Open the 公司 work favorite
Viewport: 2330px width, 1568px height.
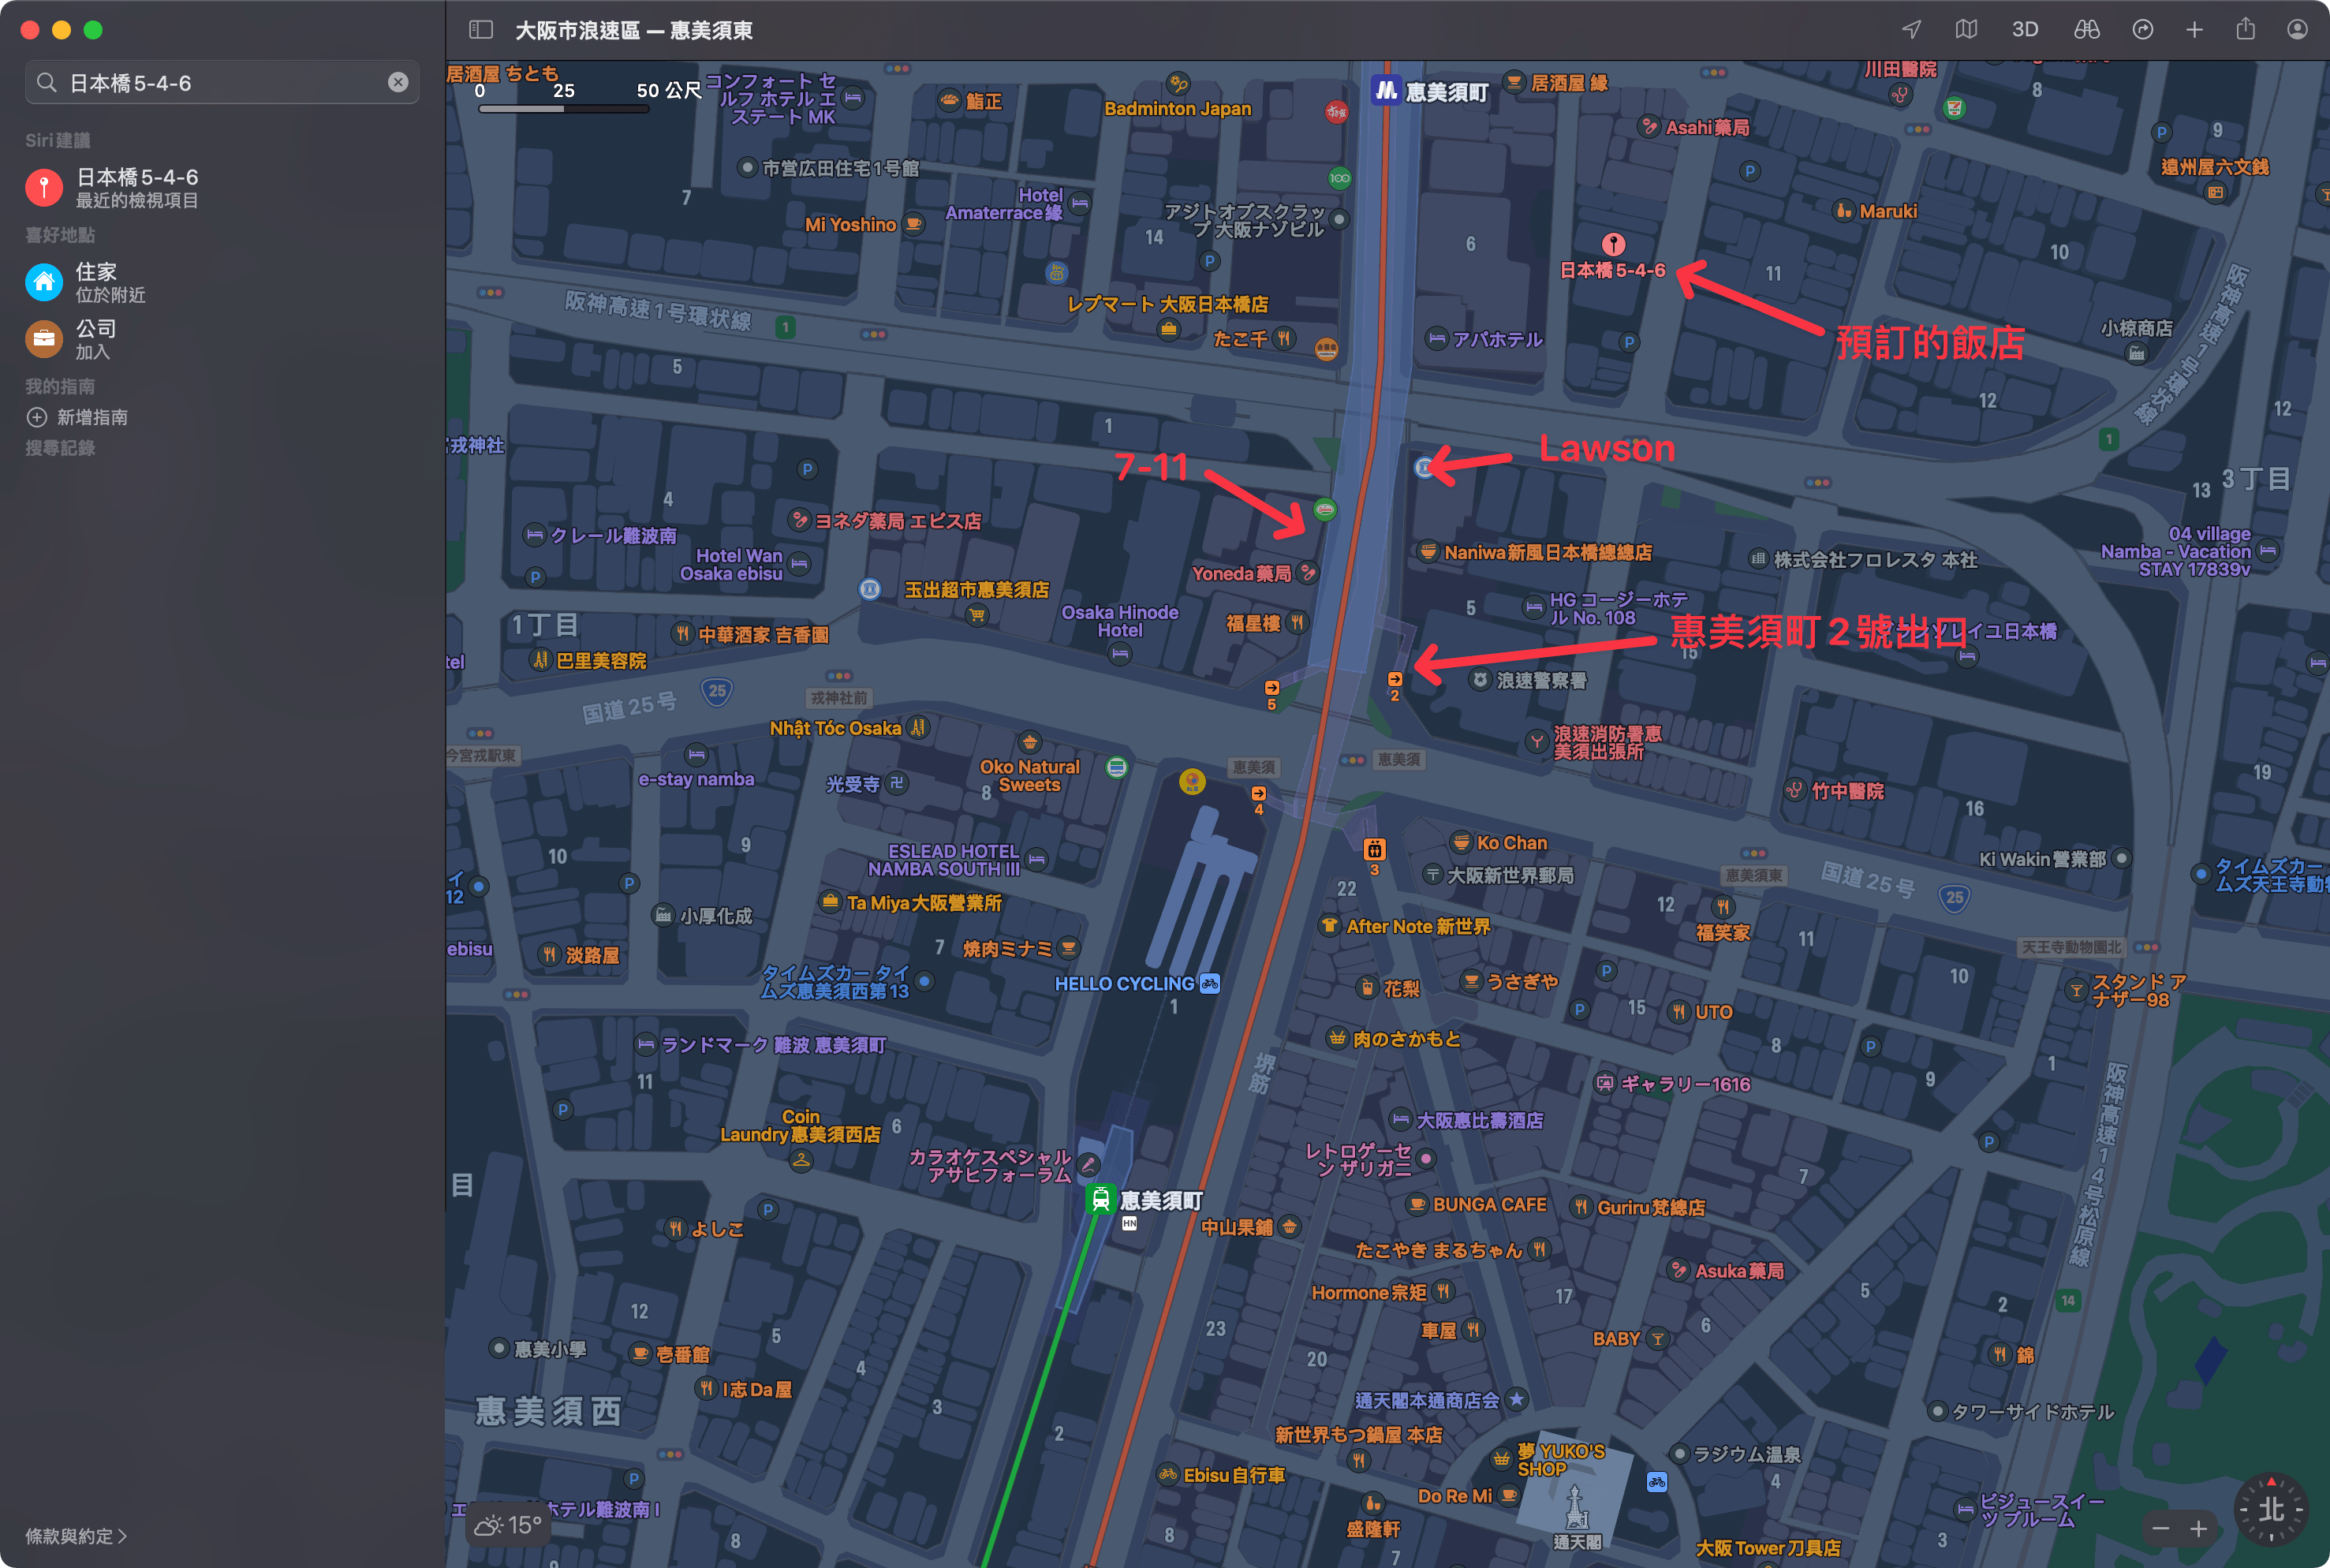tap(222, 339)
